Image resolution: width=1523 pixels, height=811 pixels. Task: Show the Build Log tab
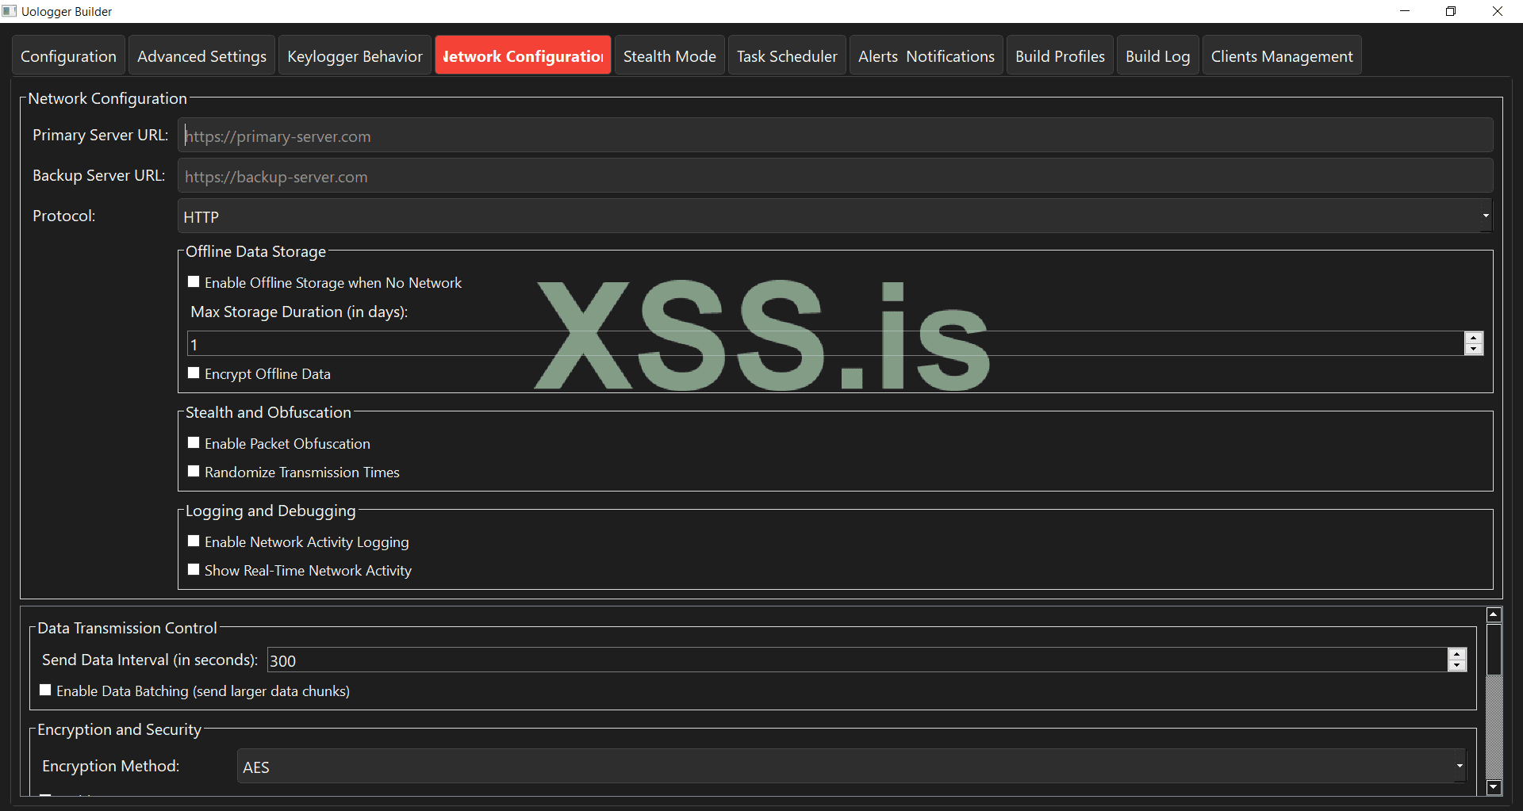pyautogui.click(x=1158, y=55)
